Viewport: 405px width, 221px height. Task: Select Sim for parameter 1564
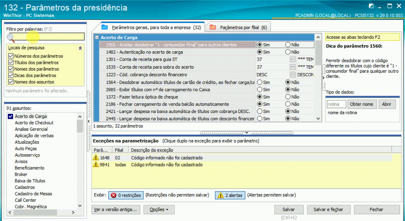tap(260, 82)
